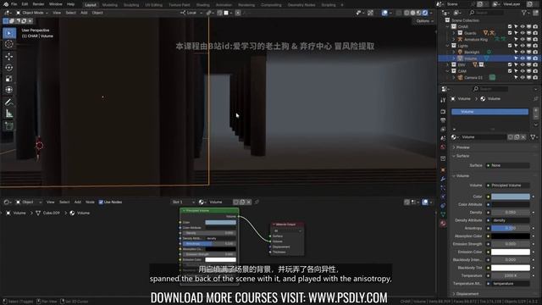
Task: Toggle viewport overlays button
Action: click(x=384, y=13)
